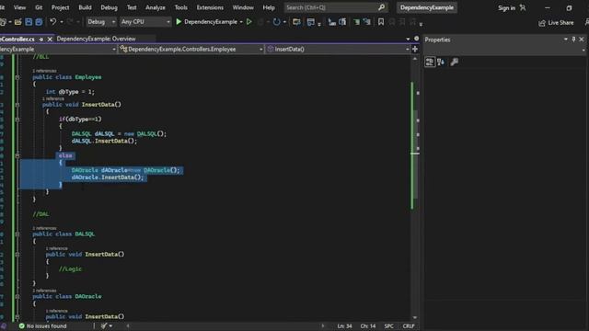
Task: Pin the Controller.cs tab
Action: click(40, 39)
